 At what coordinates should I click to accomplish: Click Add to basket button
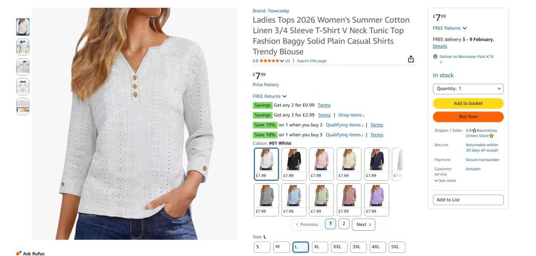pyautogui.click(x=468, y=103)
